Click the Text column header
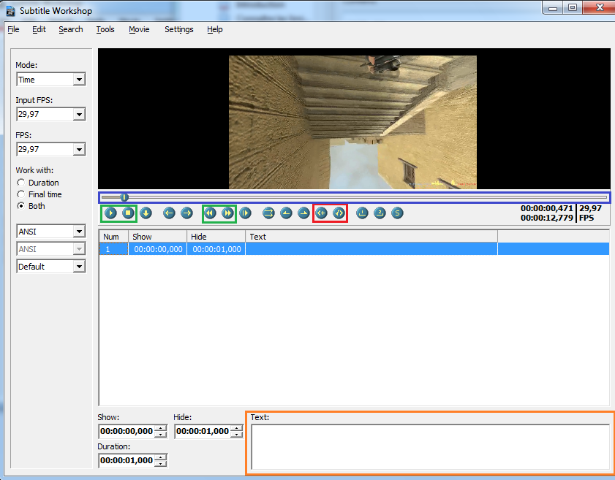 pos(371,237)
